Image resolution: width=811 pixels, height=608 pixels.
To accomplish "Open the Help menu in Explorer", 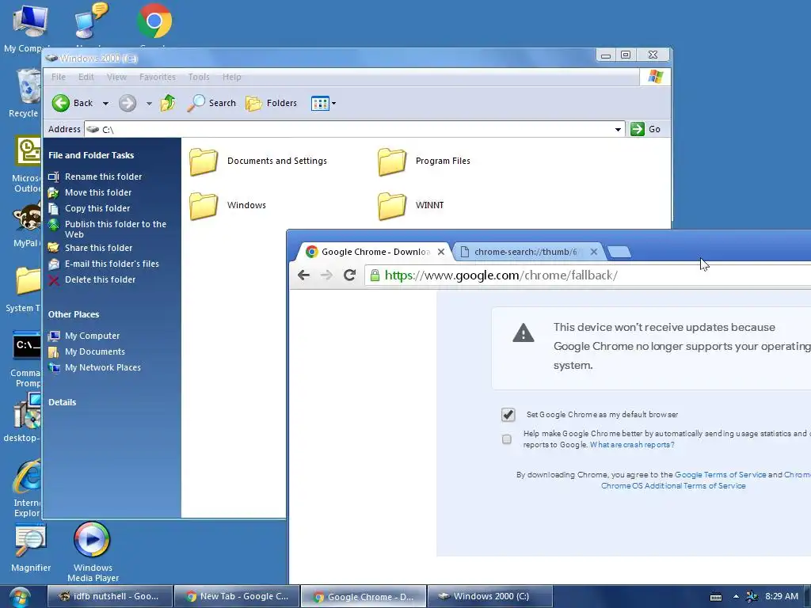I will tap(232, 77).
